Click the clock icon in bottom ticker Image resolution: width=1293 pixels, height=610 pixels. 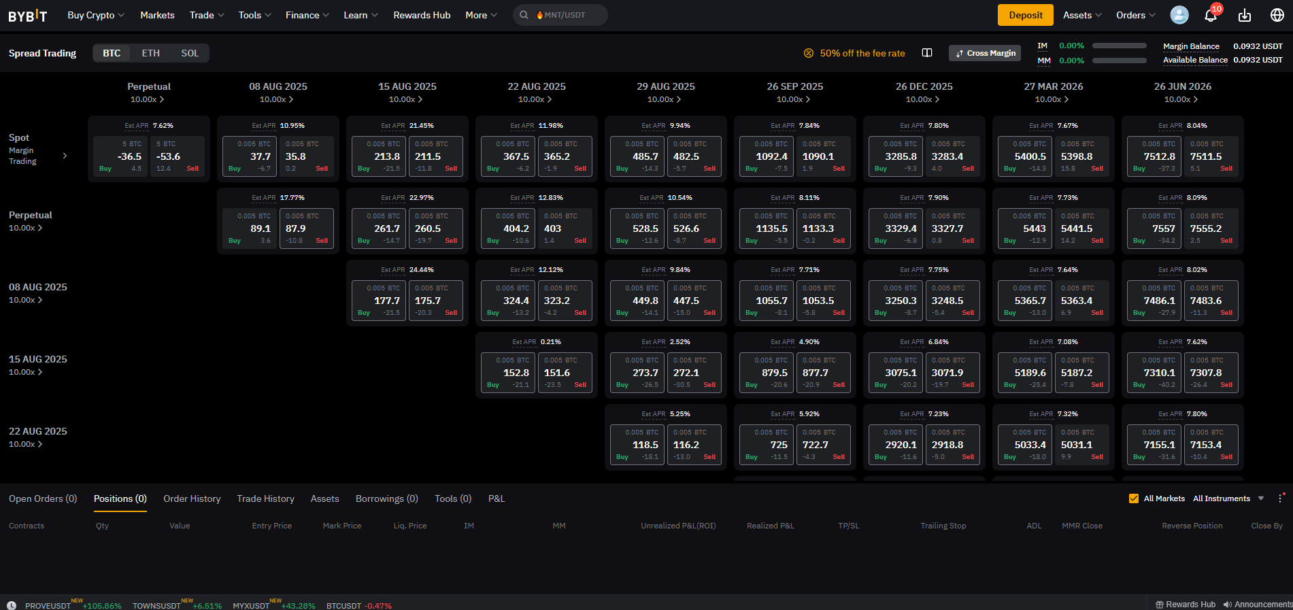coord(12,605)
